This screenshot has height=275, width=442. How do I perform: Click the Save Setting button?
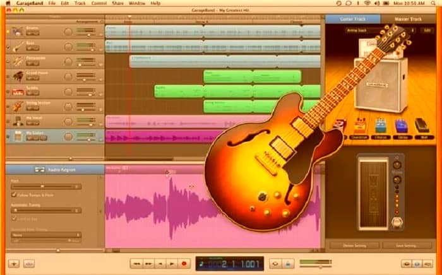click(406, 245)
